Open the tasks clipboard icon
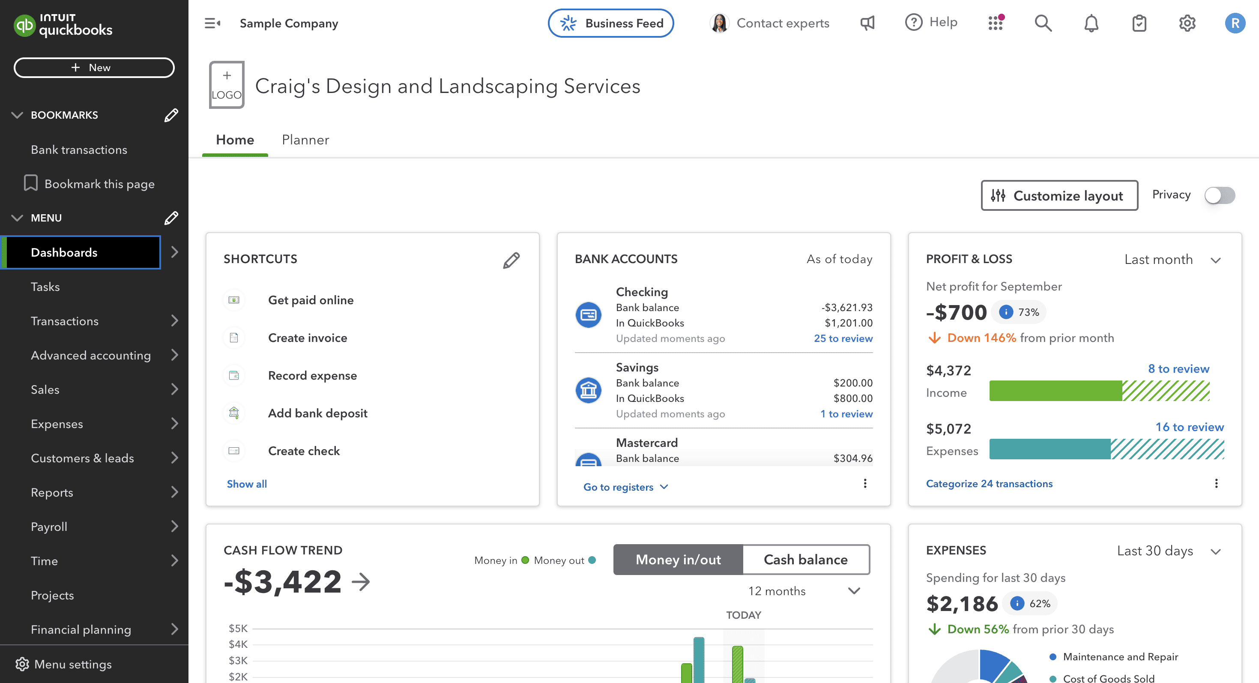Image resolution: width=1259 pixels, height=683 pixels. point(1139,23)
